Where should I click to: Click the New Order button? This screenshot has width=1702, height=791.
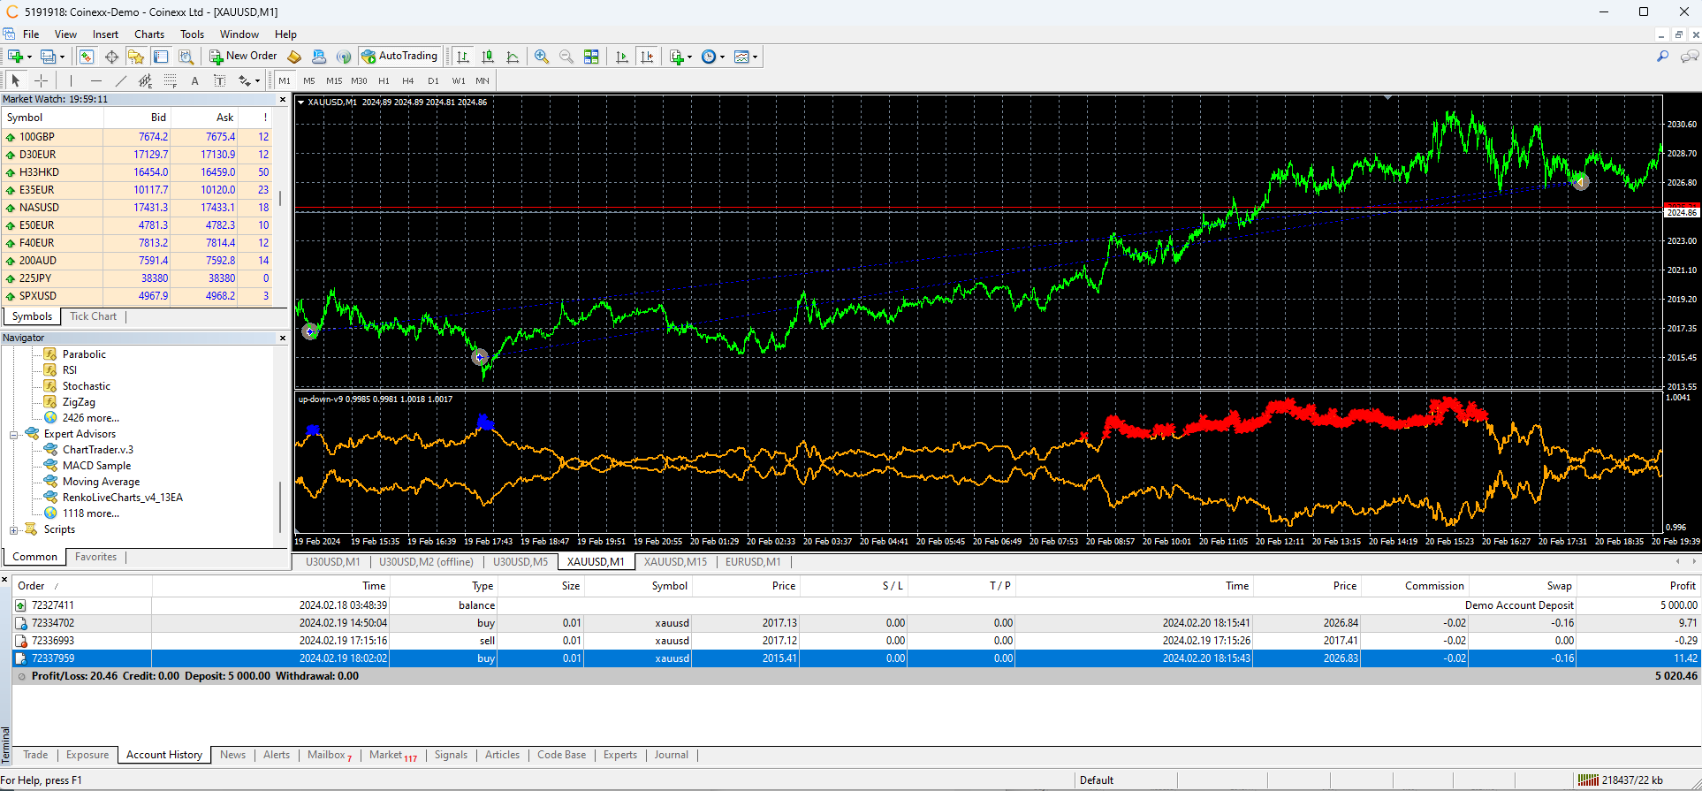(243, 56)
